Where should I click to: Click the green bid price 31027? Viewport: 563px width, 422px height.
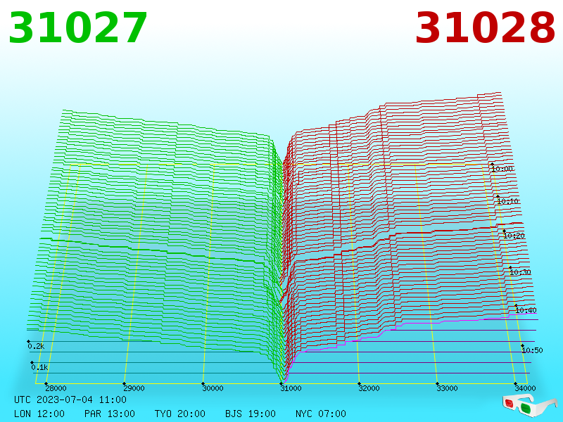click(x=78, y=27)
